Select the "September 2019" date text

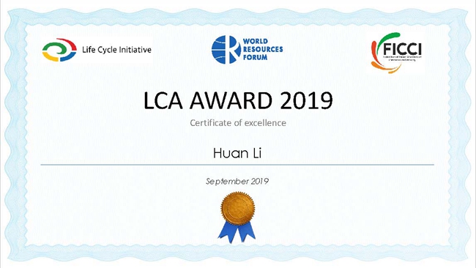click(237, 181)
